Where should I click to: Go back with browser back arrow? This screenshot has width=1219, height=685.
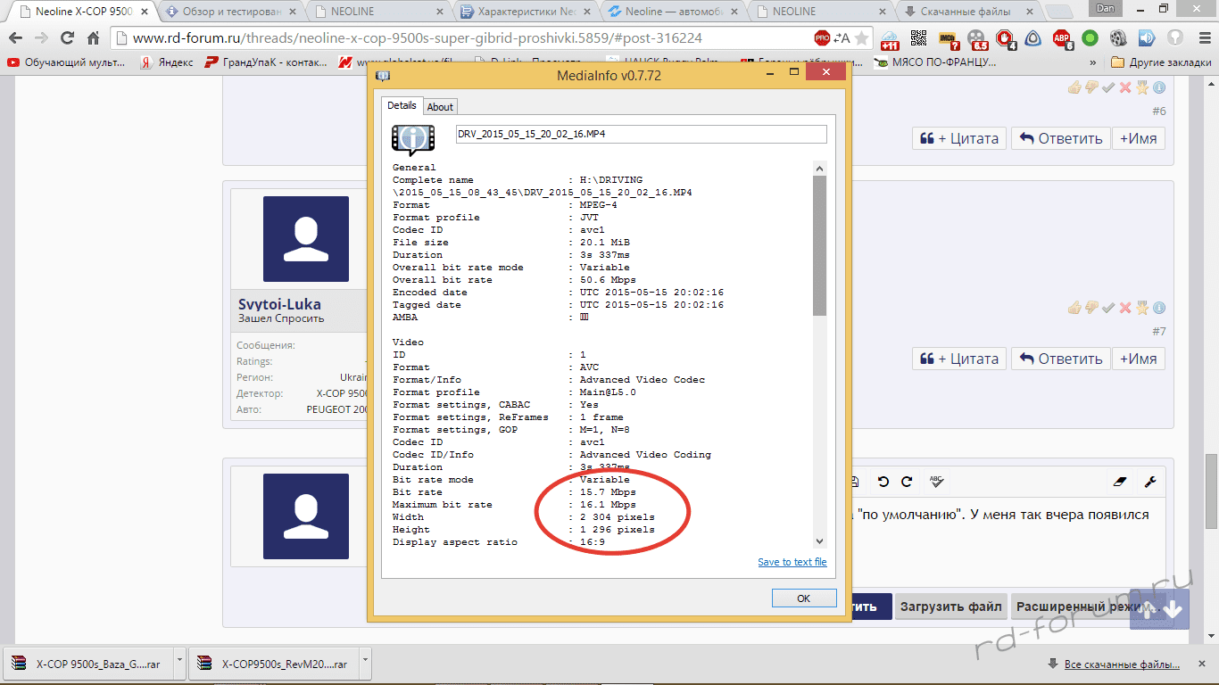click(16, 38)
